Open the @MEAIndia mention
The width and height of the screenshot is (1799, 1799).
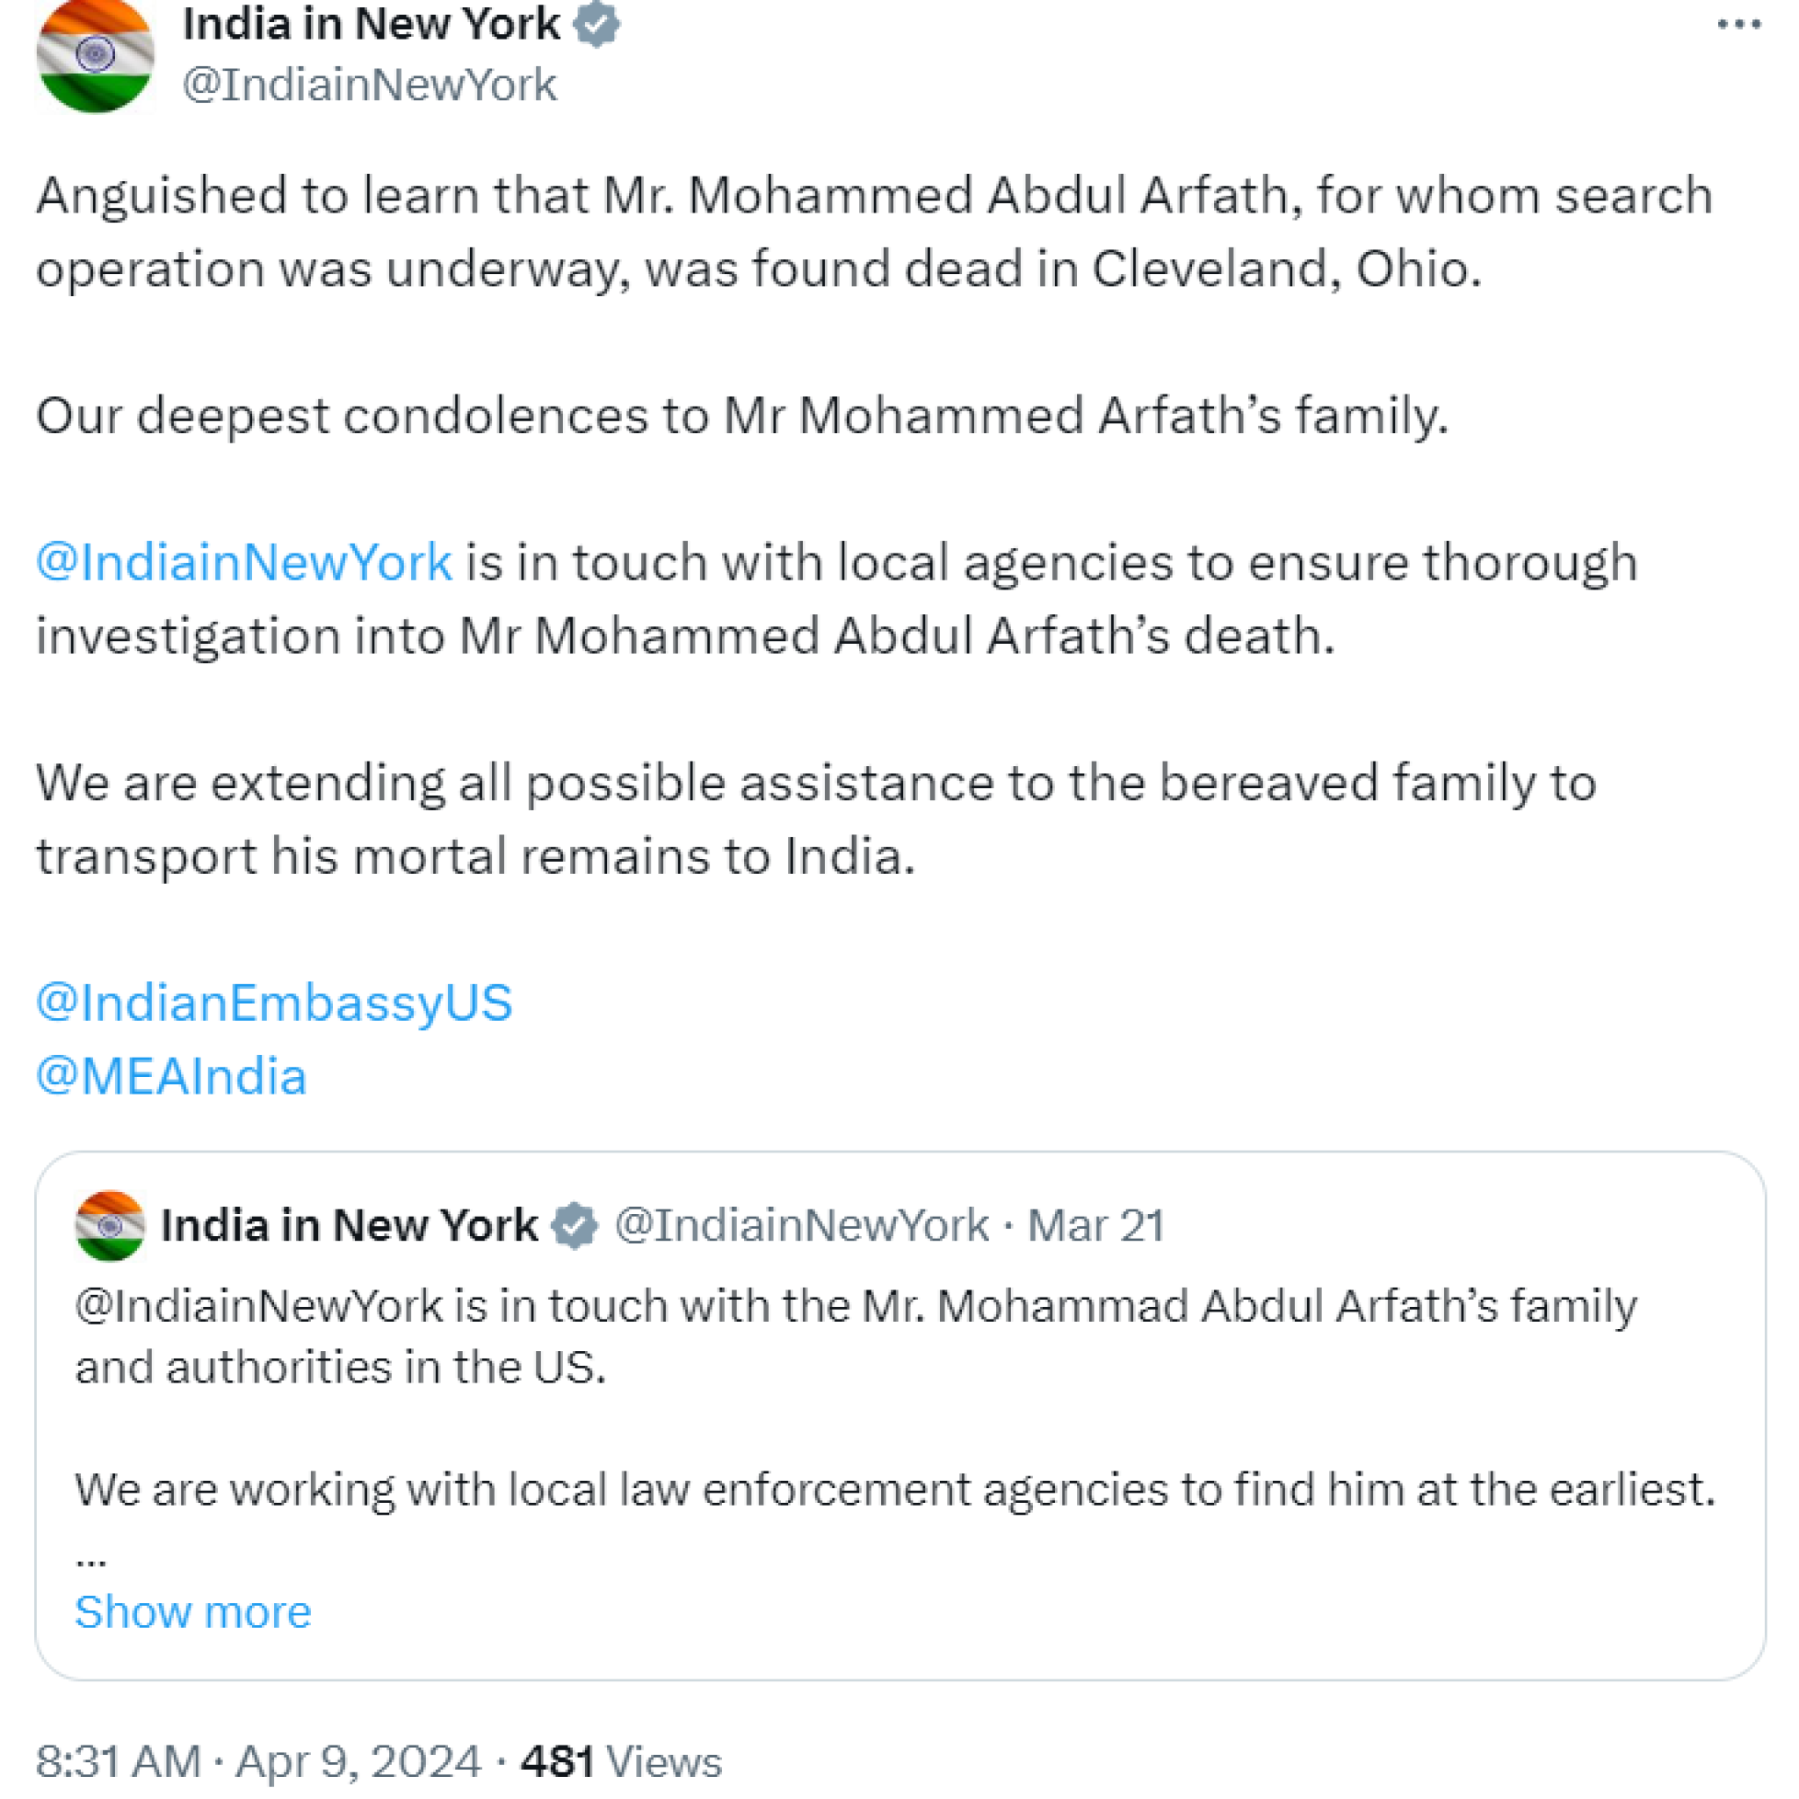click(171, 1076)
